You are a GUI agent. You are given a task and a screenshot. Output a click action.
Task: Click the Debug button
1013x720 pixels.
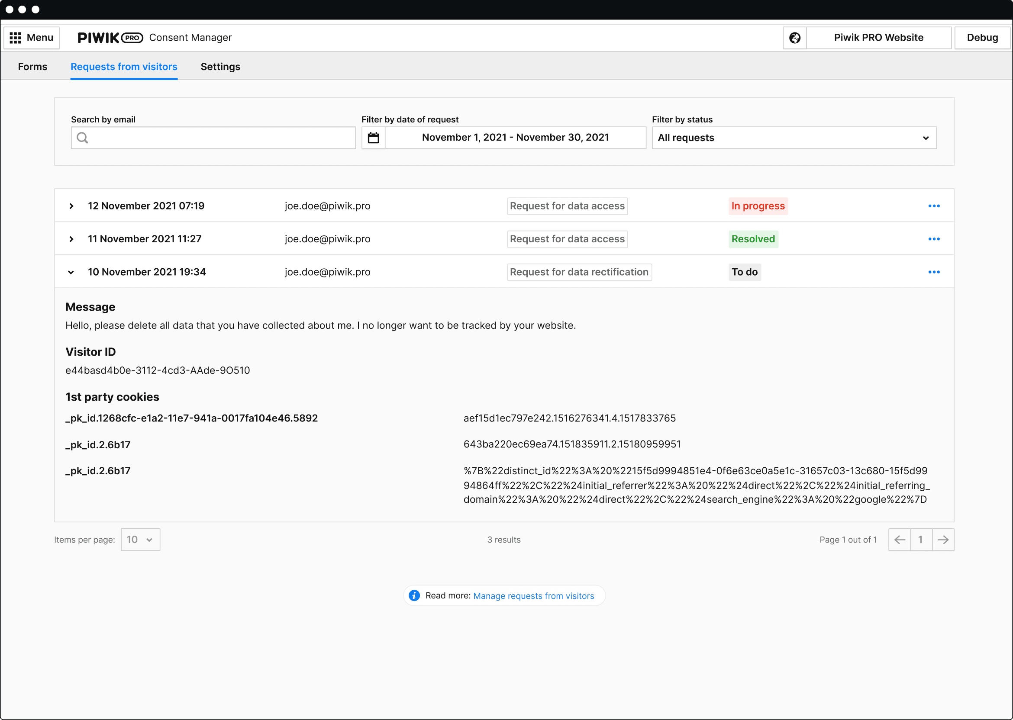982,38
